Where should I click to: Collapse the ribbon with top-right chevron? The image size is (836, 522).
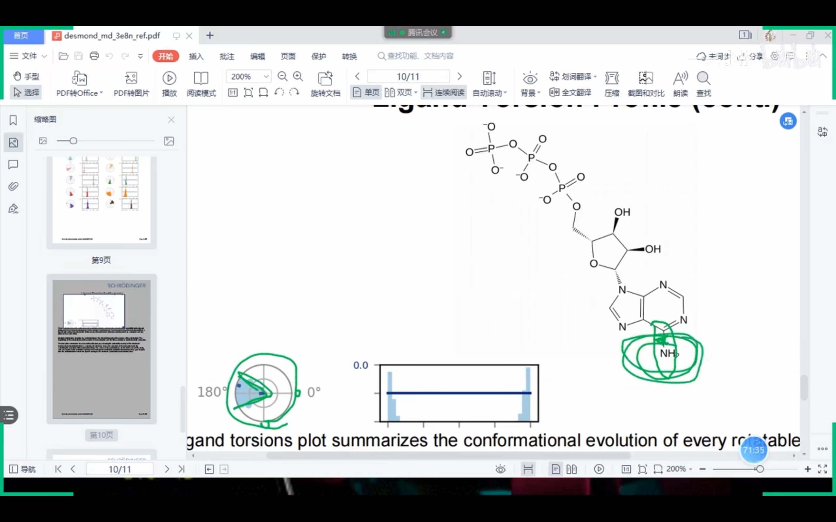coord(824,56)
